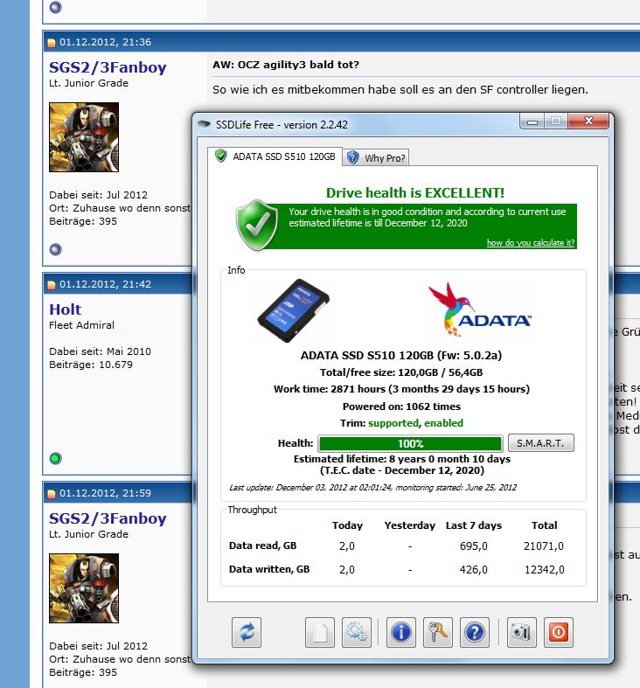Click the 'Today' throughput column header

[x=347, y=525]
